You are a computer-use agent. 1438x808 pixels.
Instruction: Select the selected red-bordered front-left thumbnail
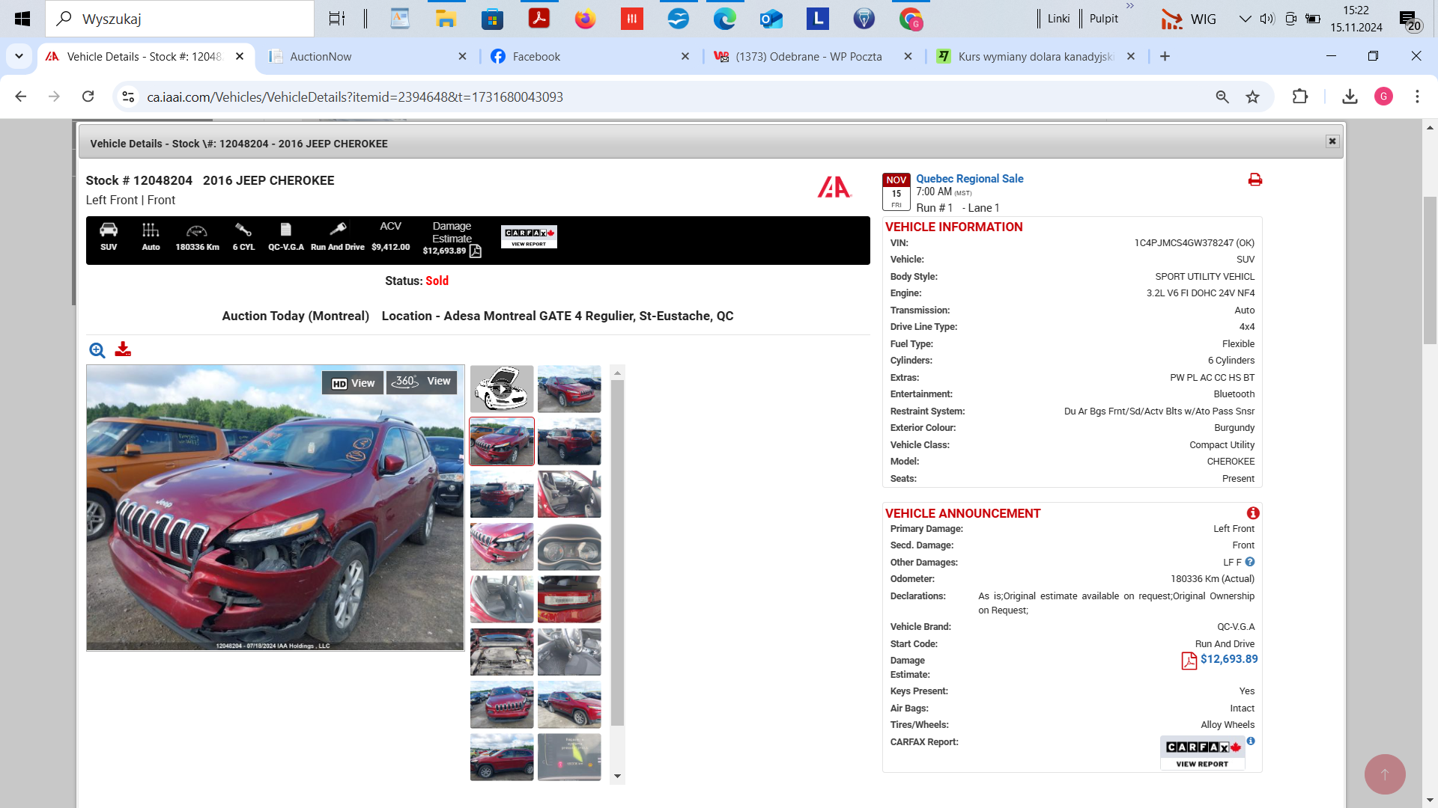coord(502,441)
